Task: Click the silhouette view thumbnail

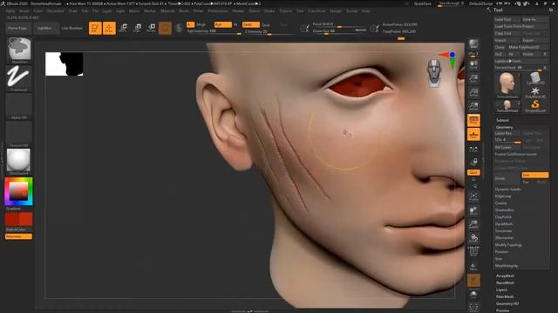Action: (x=64, y=63)
